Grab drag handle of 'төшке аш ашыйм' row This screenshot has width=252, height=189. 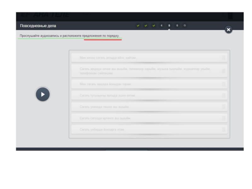(224, 107)
